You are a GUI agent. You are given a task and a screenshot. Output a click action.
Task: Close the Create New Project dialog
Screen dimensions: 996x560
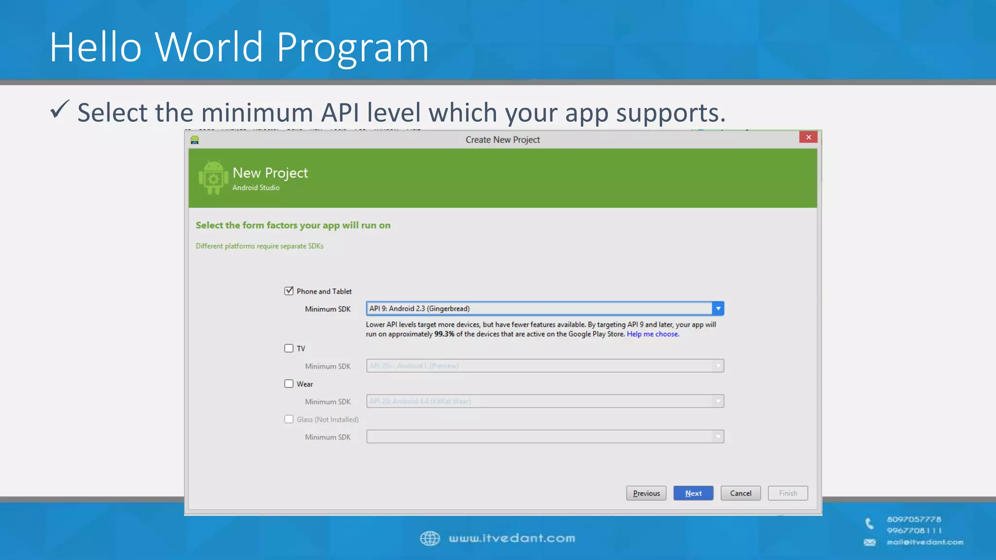coord(808,138)
